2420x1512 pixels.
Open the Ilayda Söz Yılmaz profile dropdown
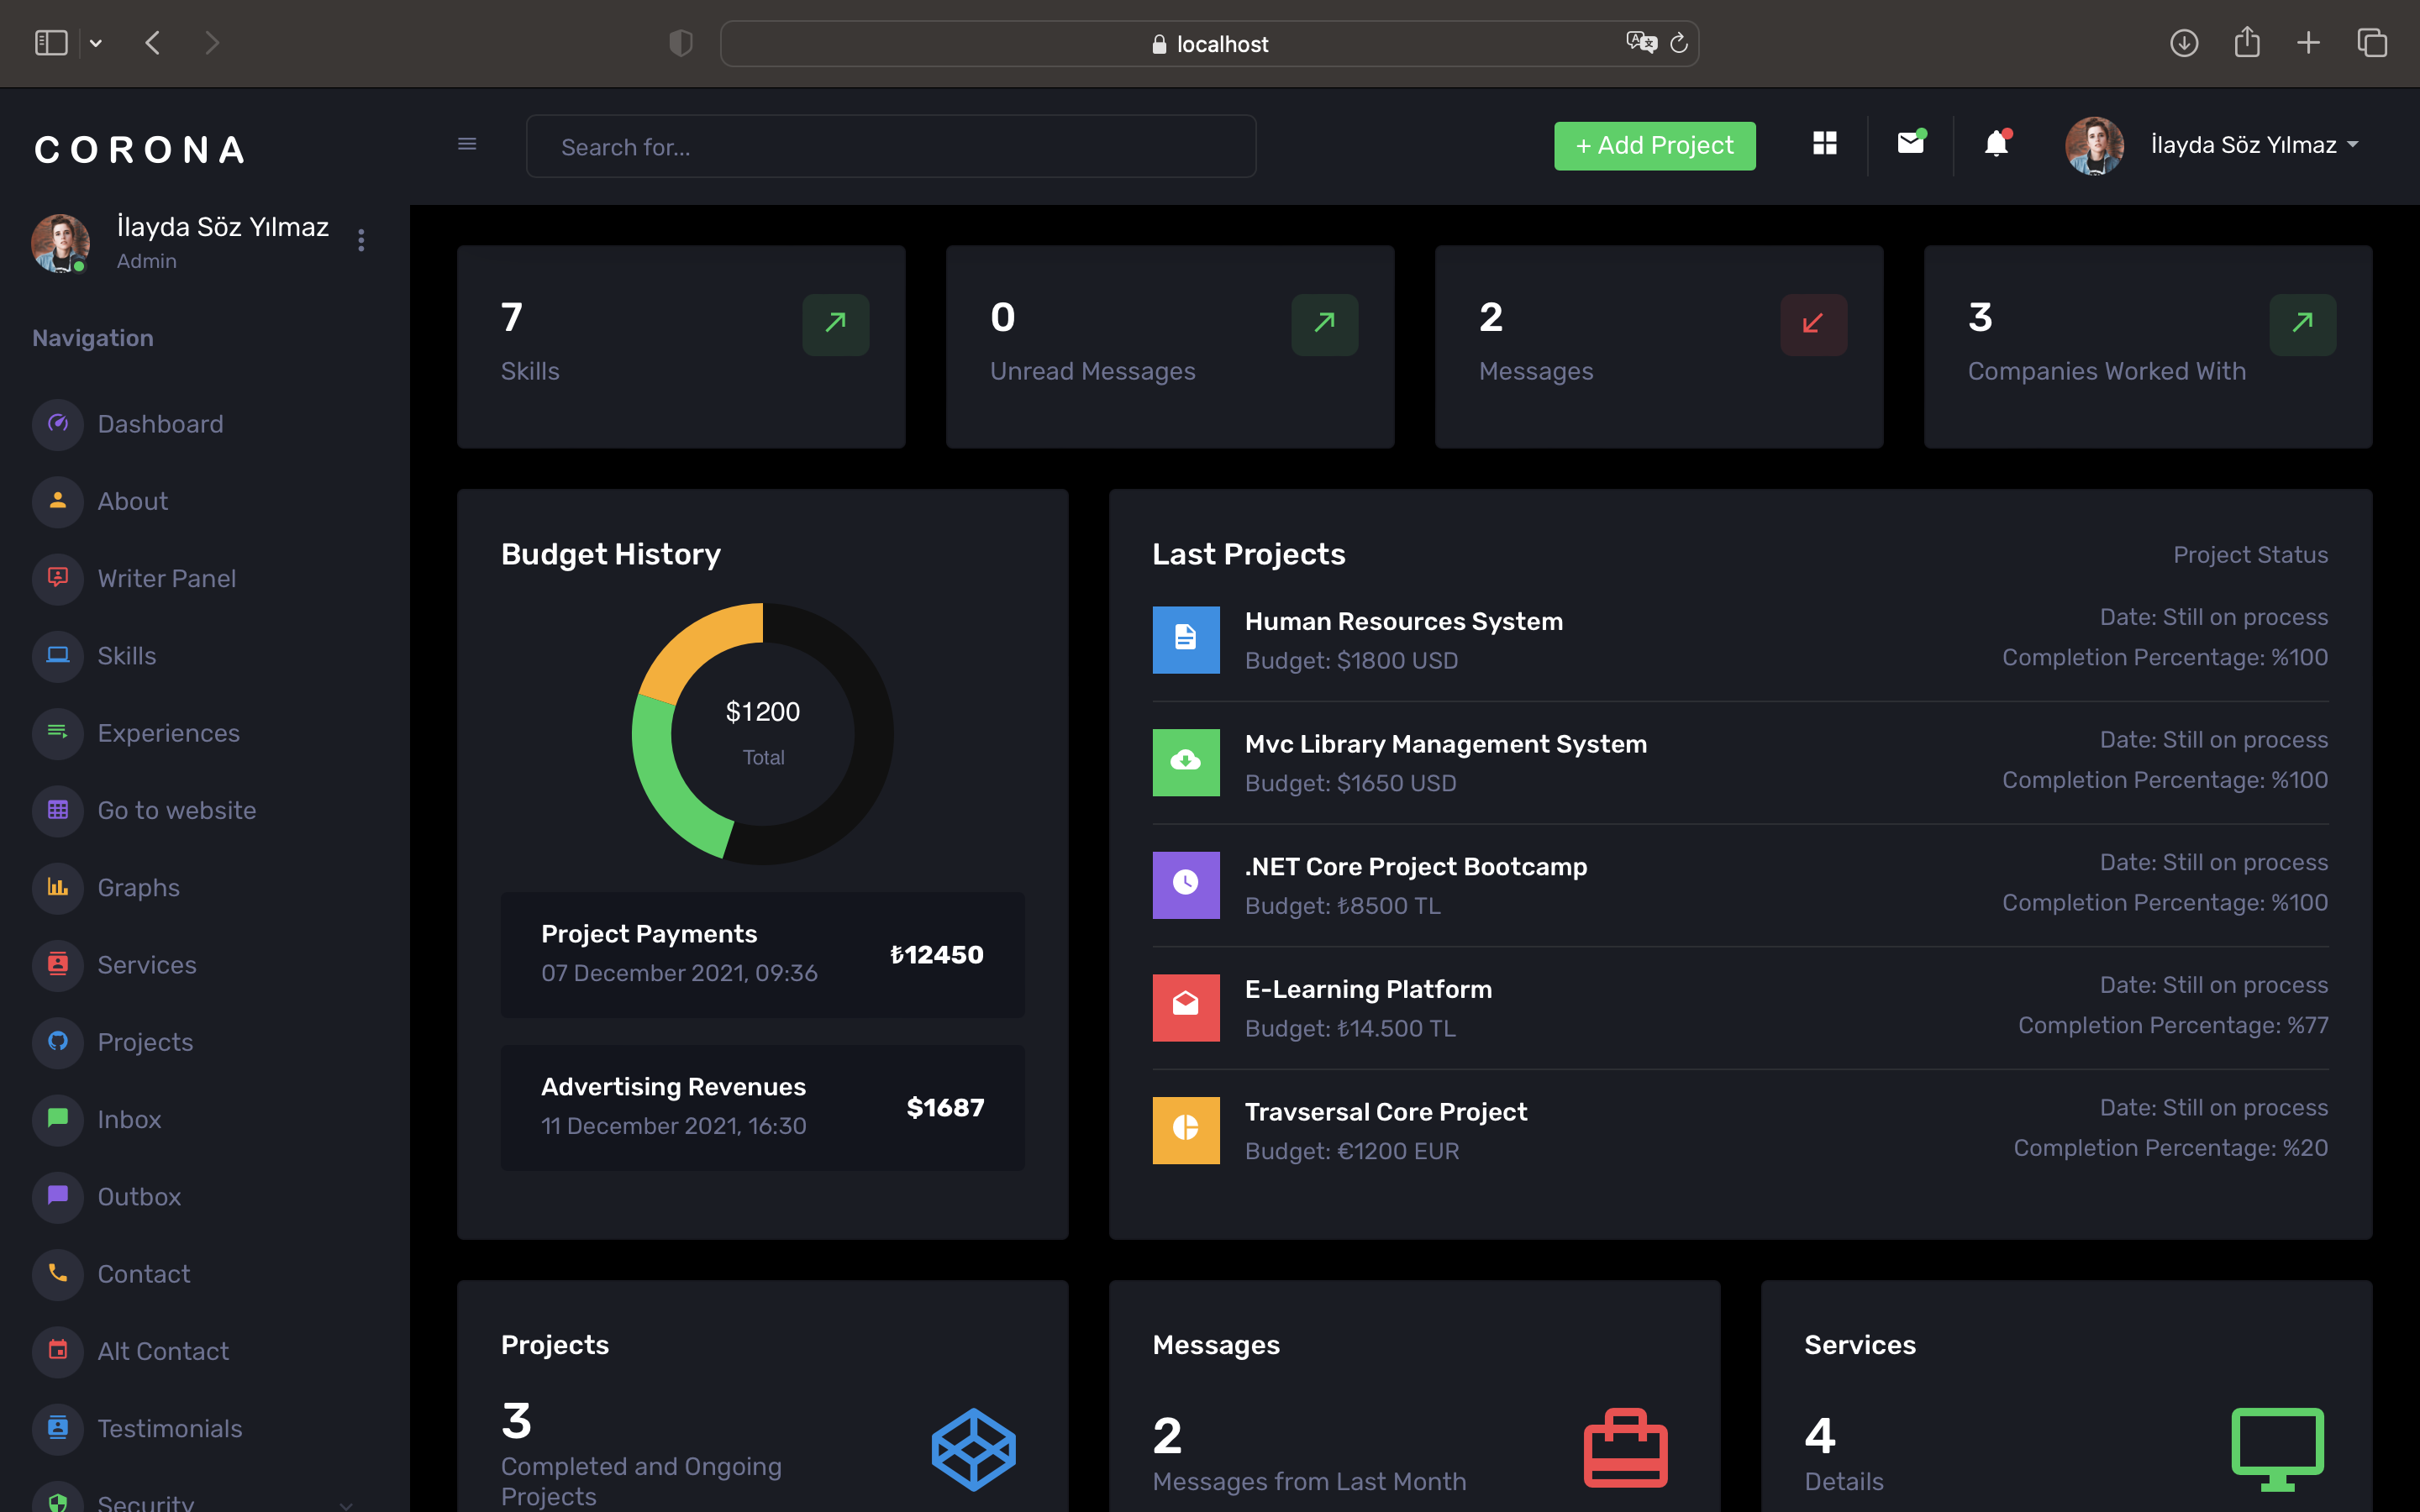pyautogui.click(x=2254, y=145)
